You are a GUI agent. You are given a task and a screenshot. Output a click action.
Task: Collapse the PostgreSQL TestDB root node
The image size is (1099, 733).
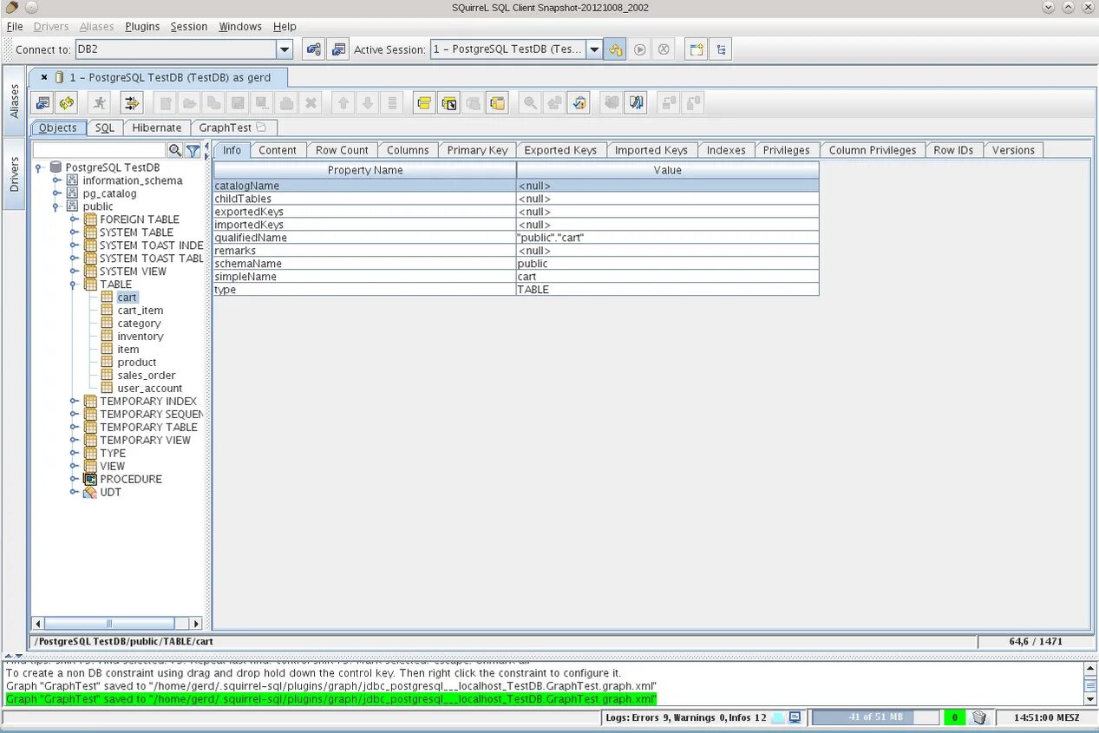39,167
